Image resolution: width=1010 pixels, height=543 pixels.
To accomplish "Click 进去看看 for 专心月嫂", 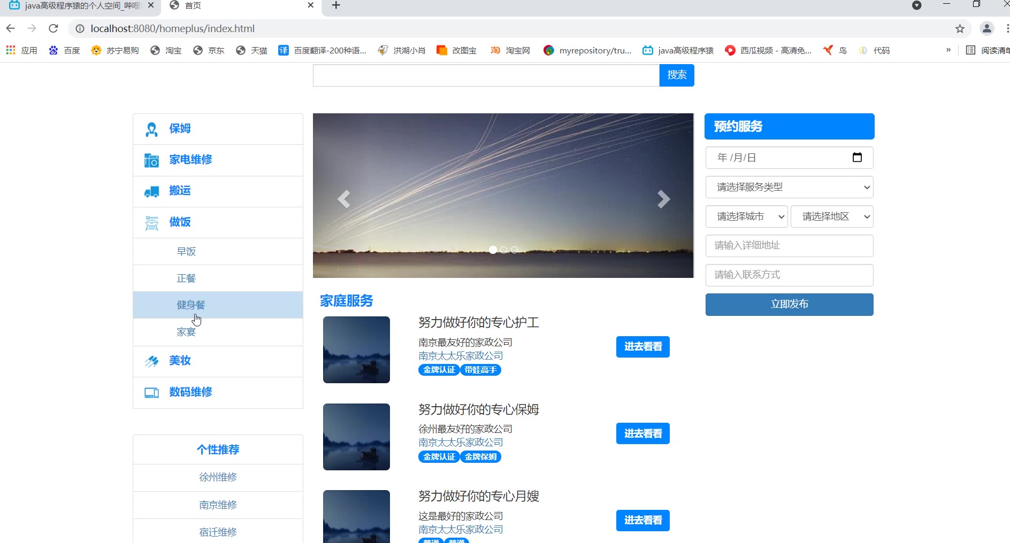I will 642,521.
